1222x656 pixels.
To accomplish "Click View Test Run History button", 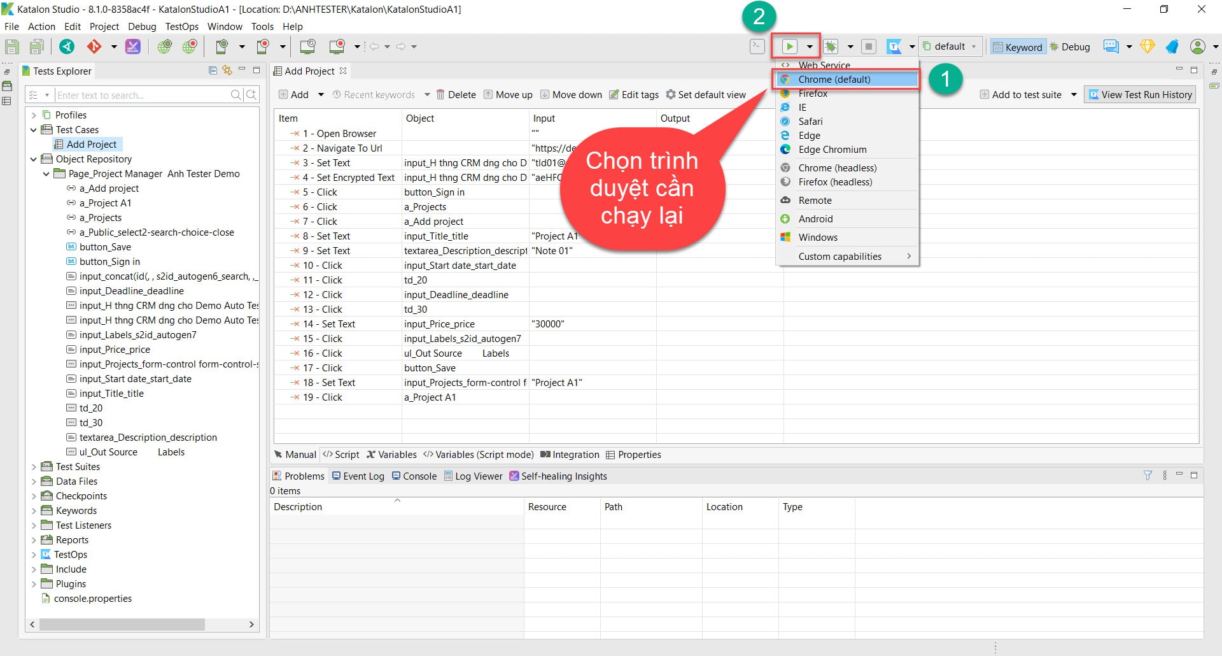I will (1140, 95).
